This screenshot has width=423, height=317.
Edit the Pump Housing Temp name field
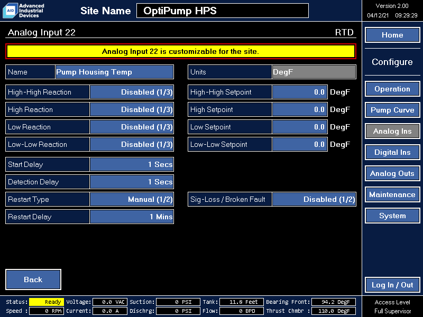click(x=114, y=72)
